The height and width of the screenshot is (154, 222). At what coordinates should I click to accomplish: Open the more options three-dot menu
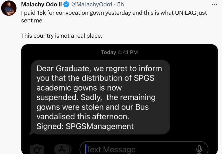coord(214,4)
